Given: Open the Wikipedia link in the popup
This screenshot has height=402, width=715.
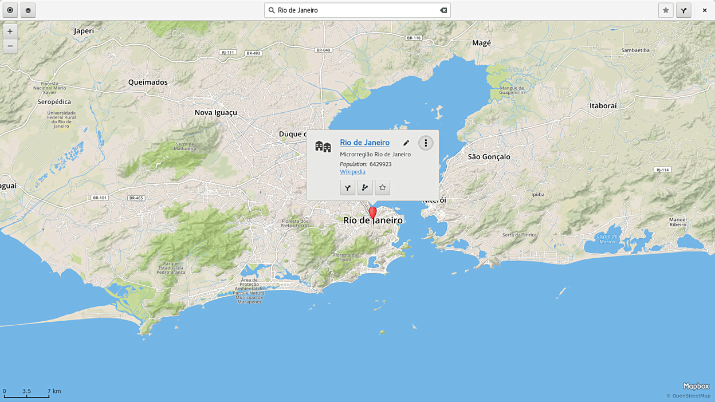Looking at the screenshot, I should click(352, 172).
